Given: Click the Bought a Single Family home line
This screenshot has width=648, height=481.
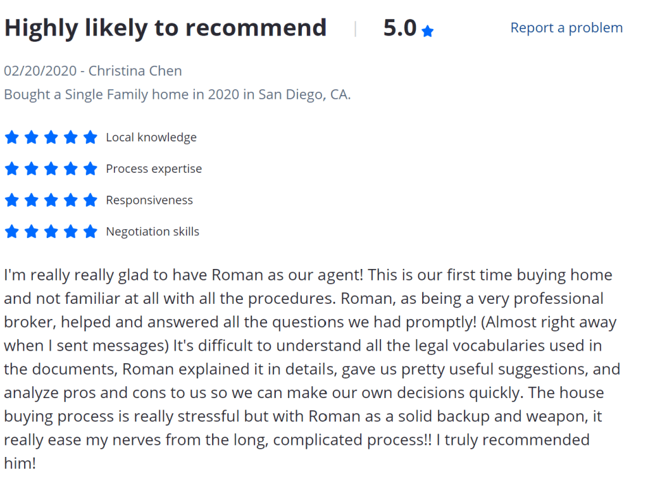Looking at the screenshot, I should pos(177,94).
